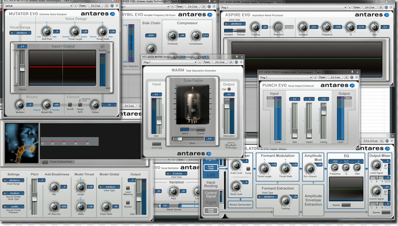Click the Pulse Width knob in Throat
The image size is (398, 226).
click(x=106, y=206)
